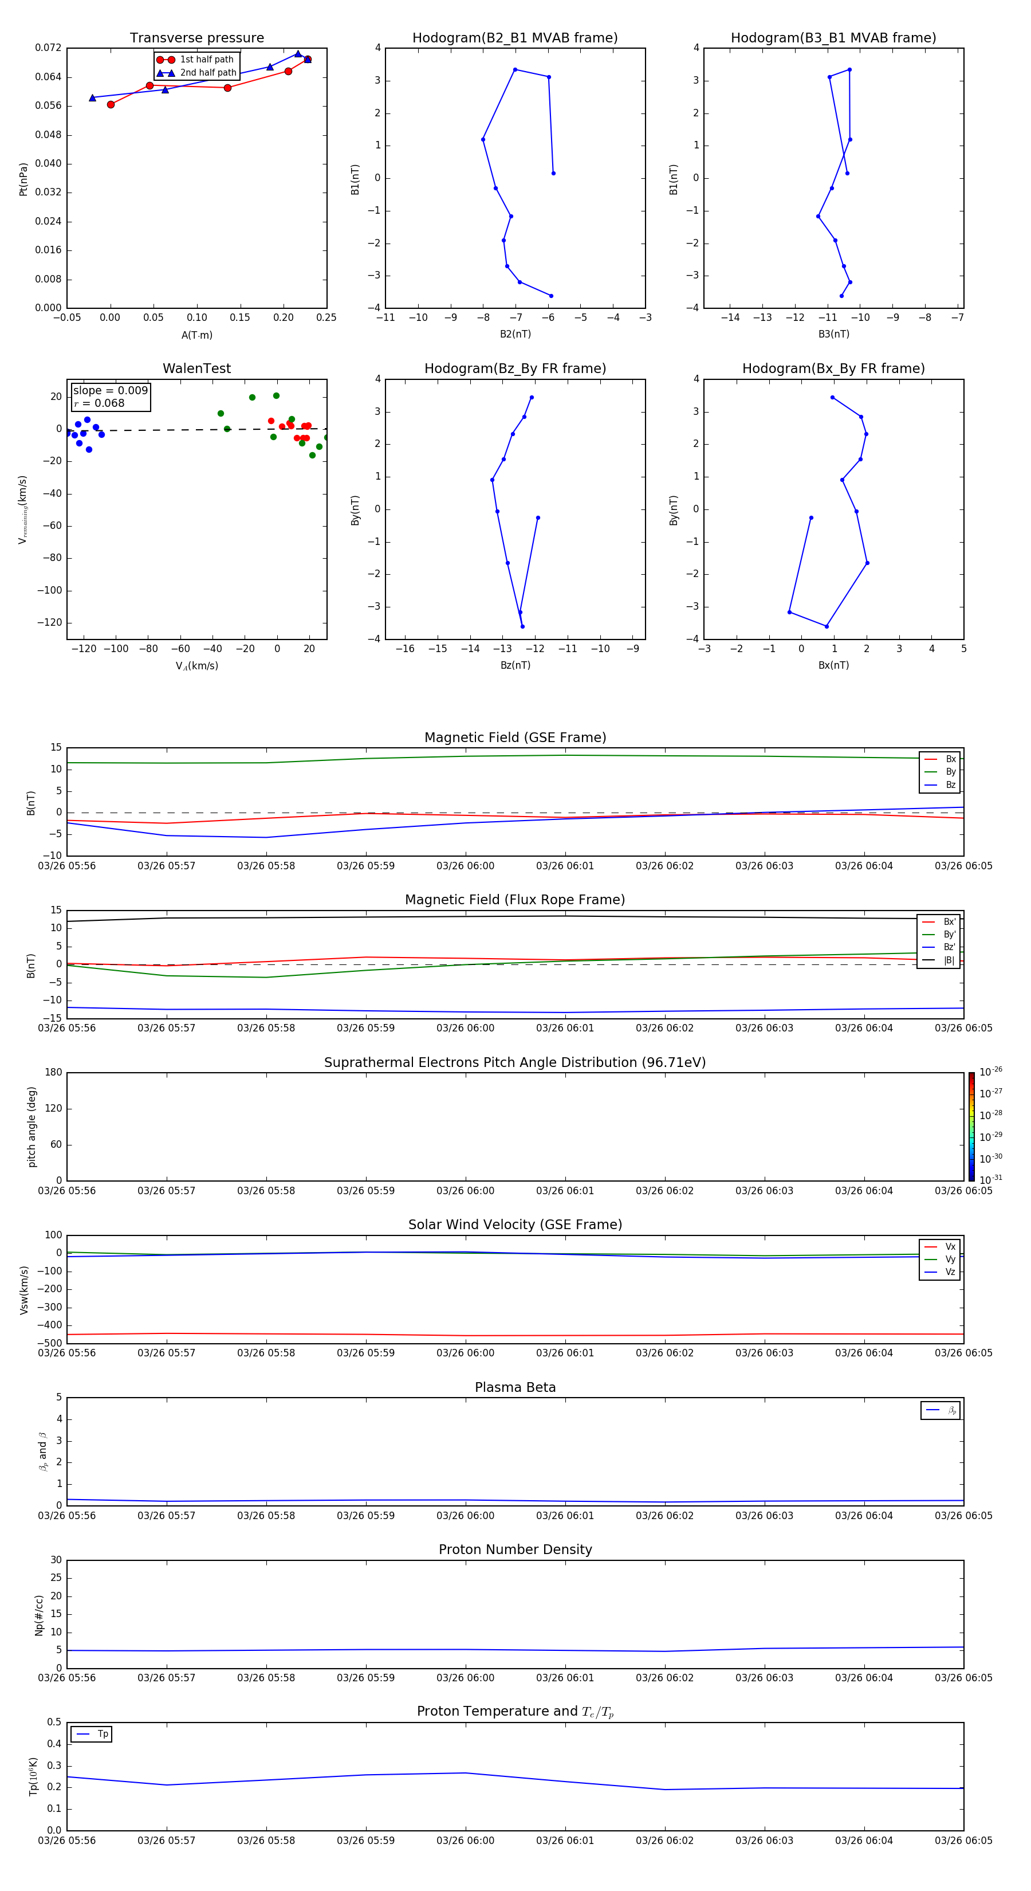Click the 'B2(nT)' x-axis label
This screenshot has height=1891, width=1031.
coord(515,334)
